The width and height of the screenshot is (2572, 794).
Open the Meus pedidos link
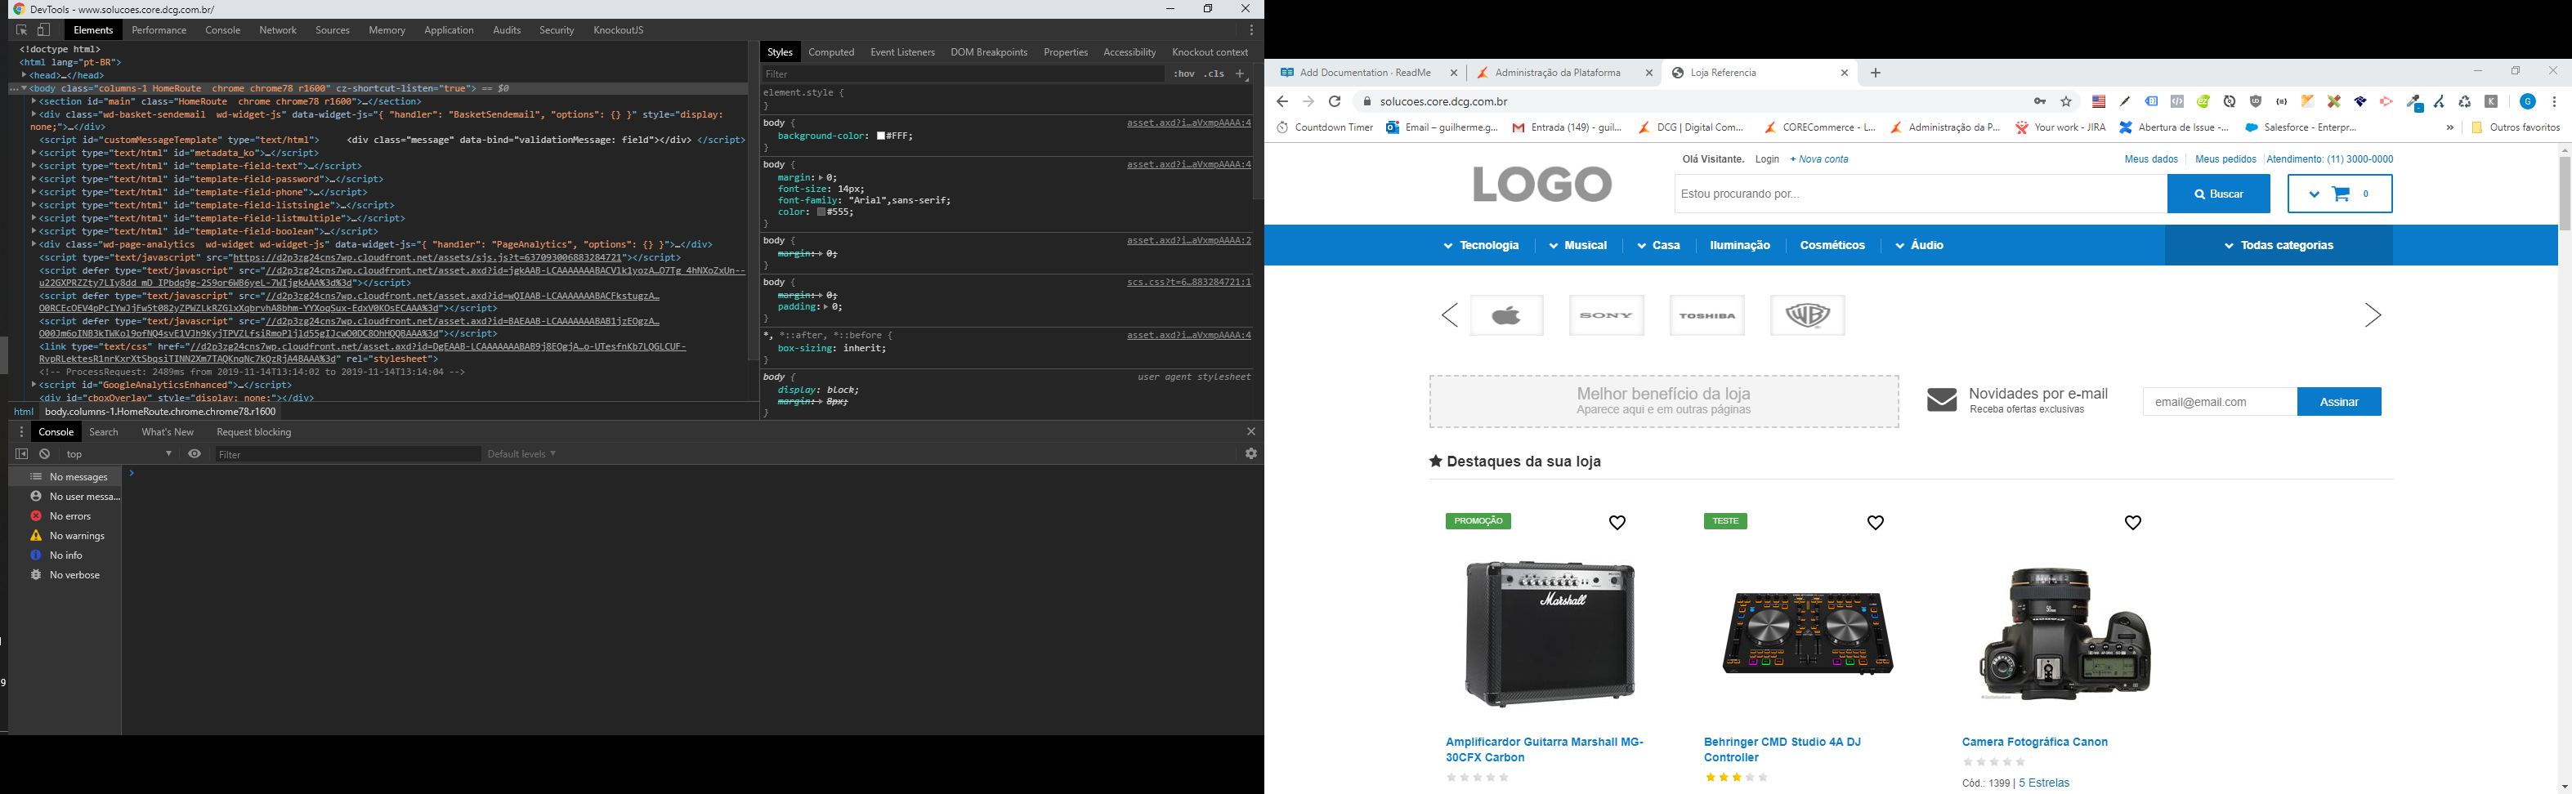tap(2225, 159)
